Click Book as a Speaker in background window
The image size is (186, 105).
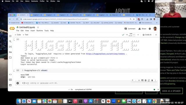click(x=171, y=91)
